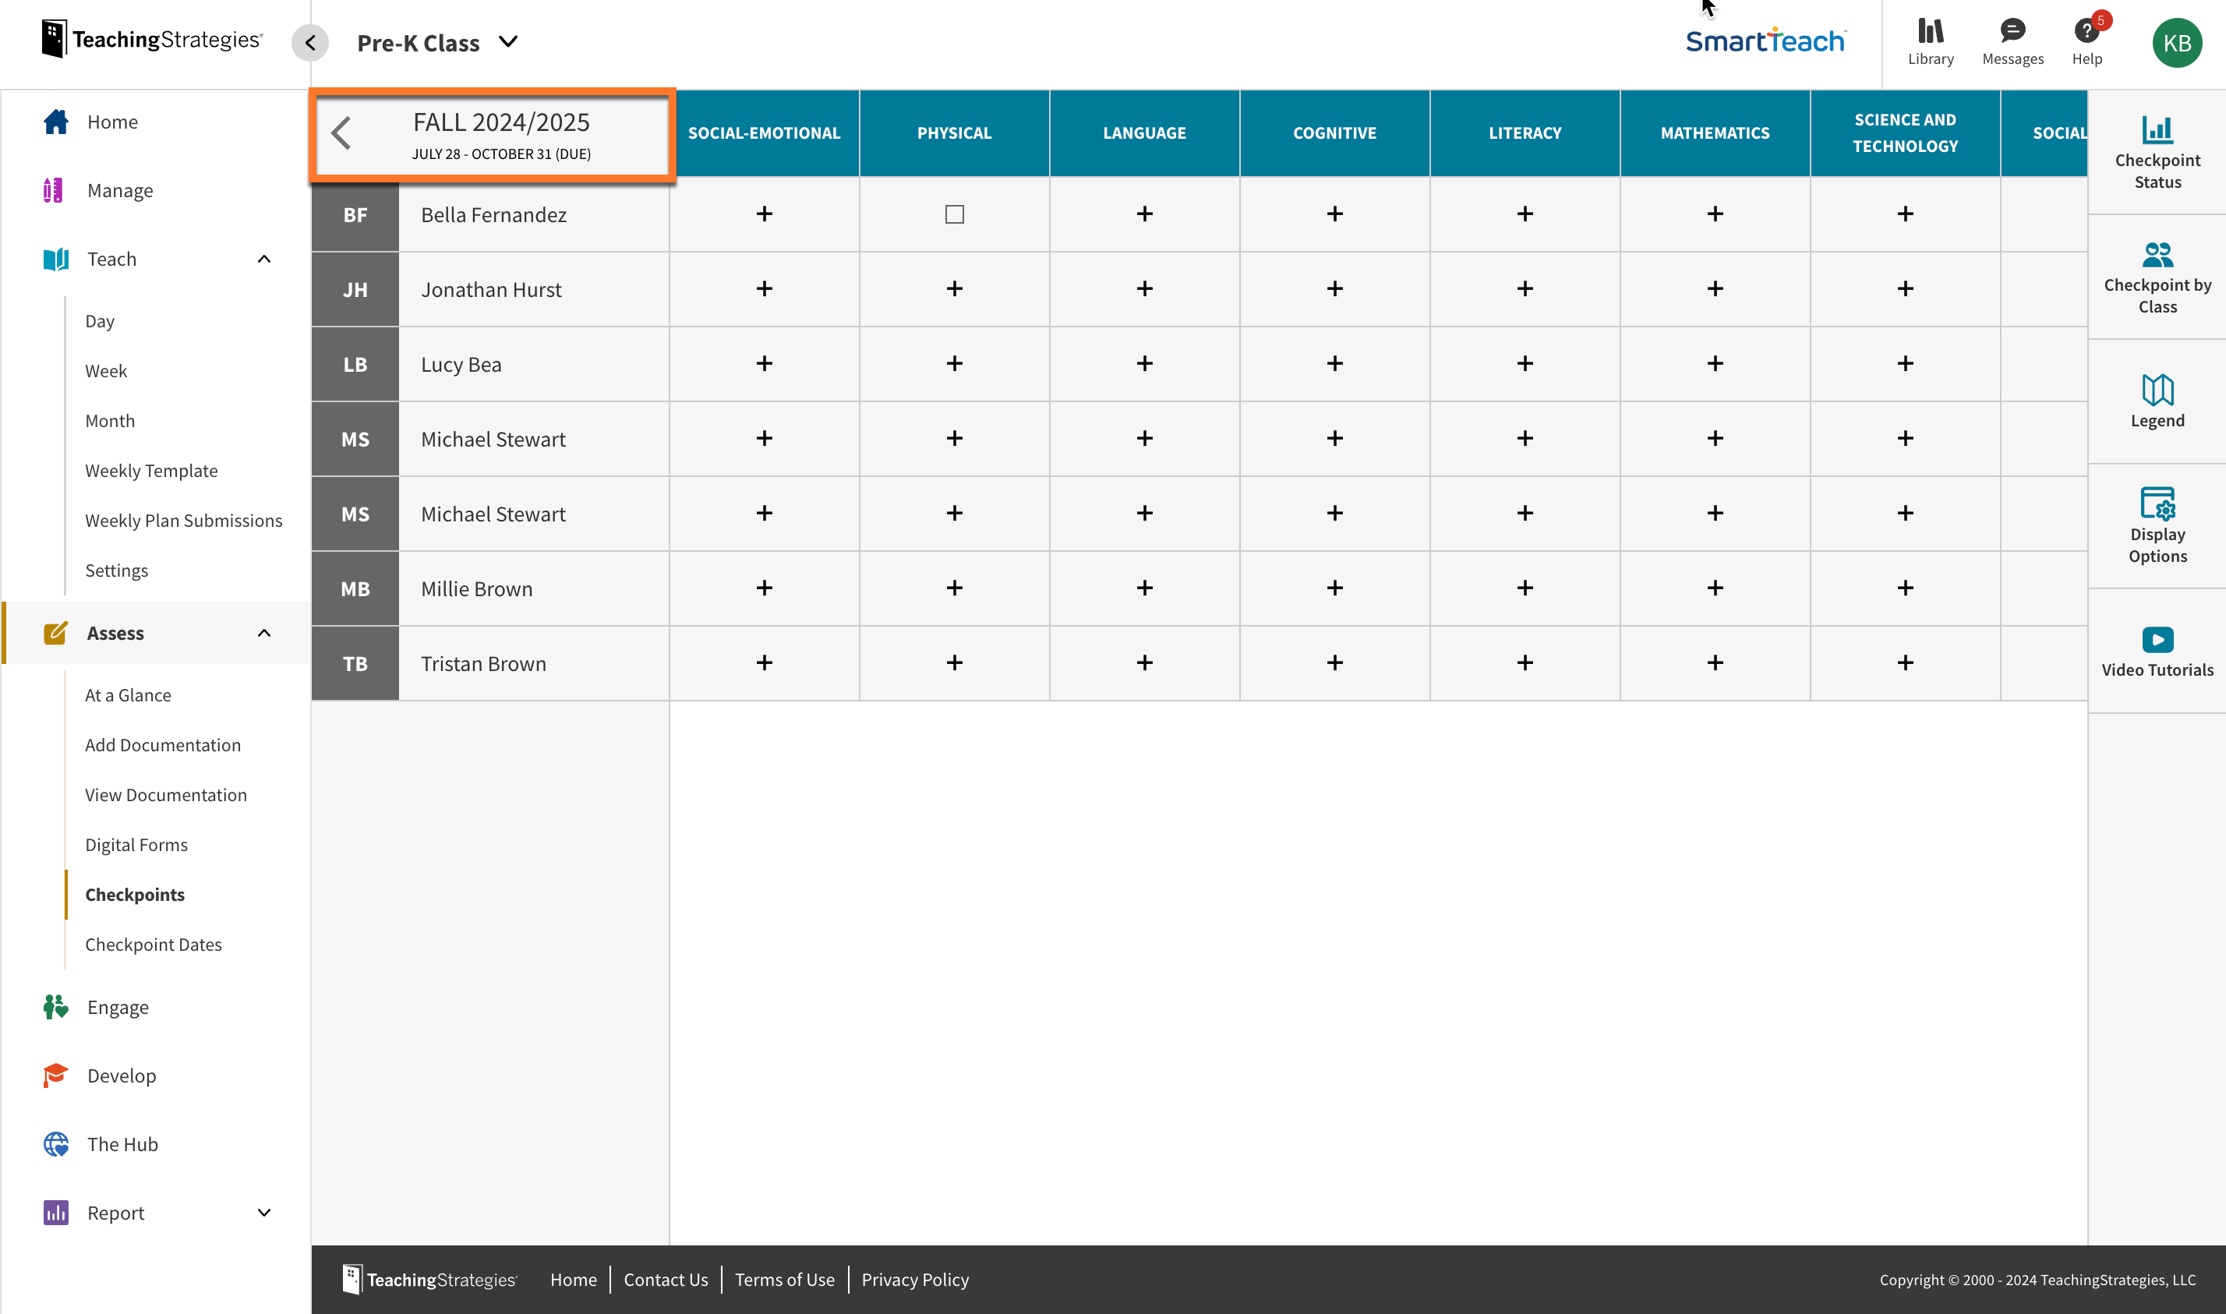
Task: Go to previous checkpoint period
Action: (342, 134)
